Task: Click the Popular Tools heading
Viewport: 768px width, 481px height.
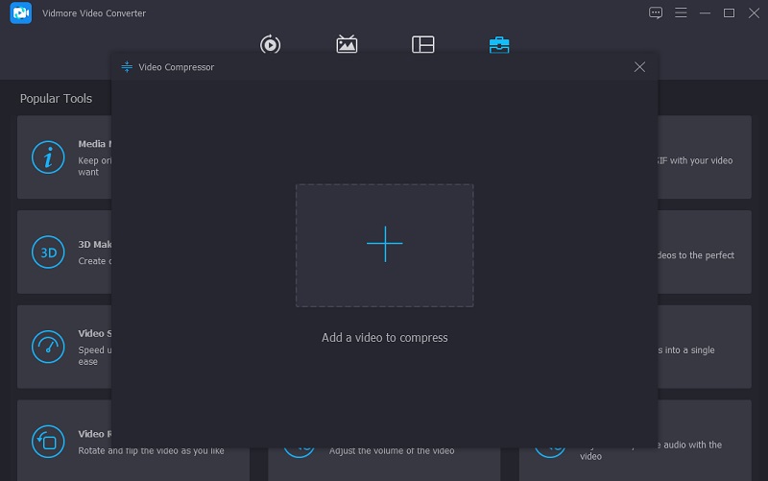Action: coord(56,99)
